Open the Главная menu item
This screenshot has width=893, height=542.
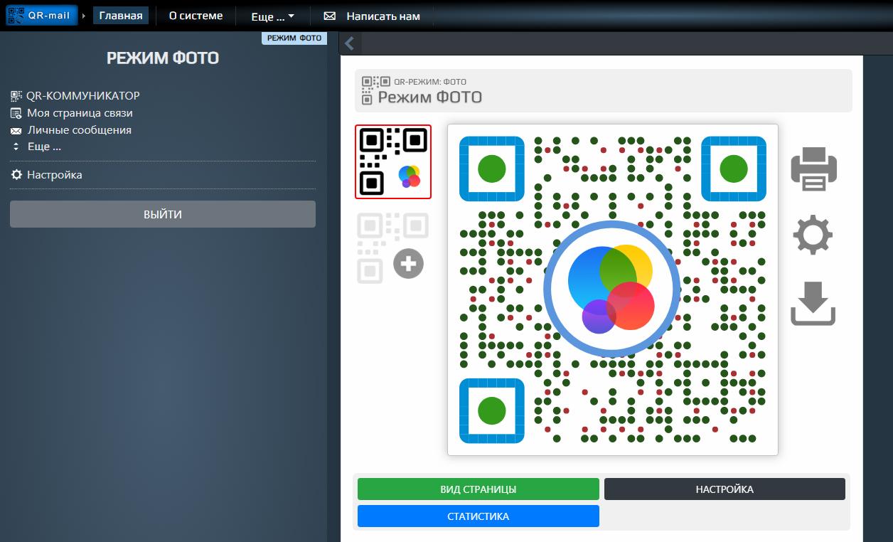tap(121, 16)
